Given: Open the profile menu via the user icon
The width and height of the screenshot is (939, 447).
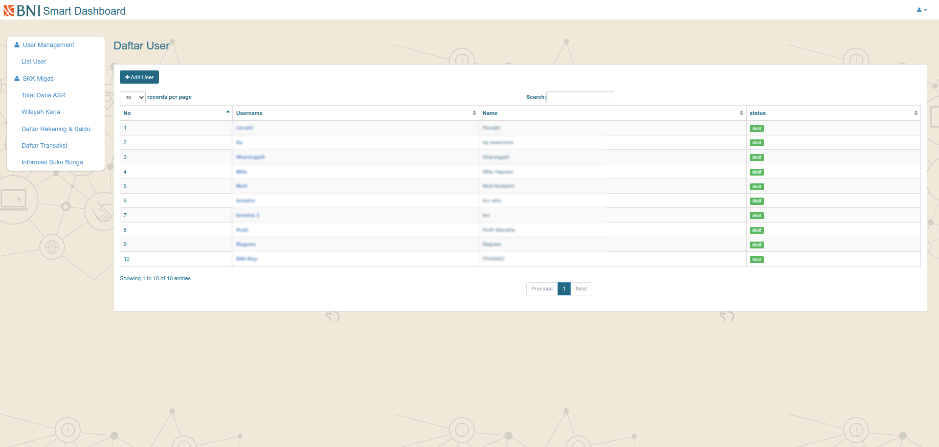Looking at the screenshot, I should click(x=918, y=9).
